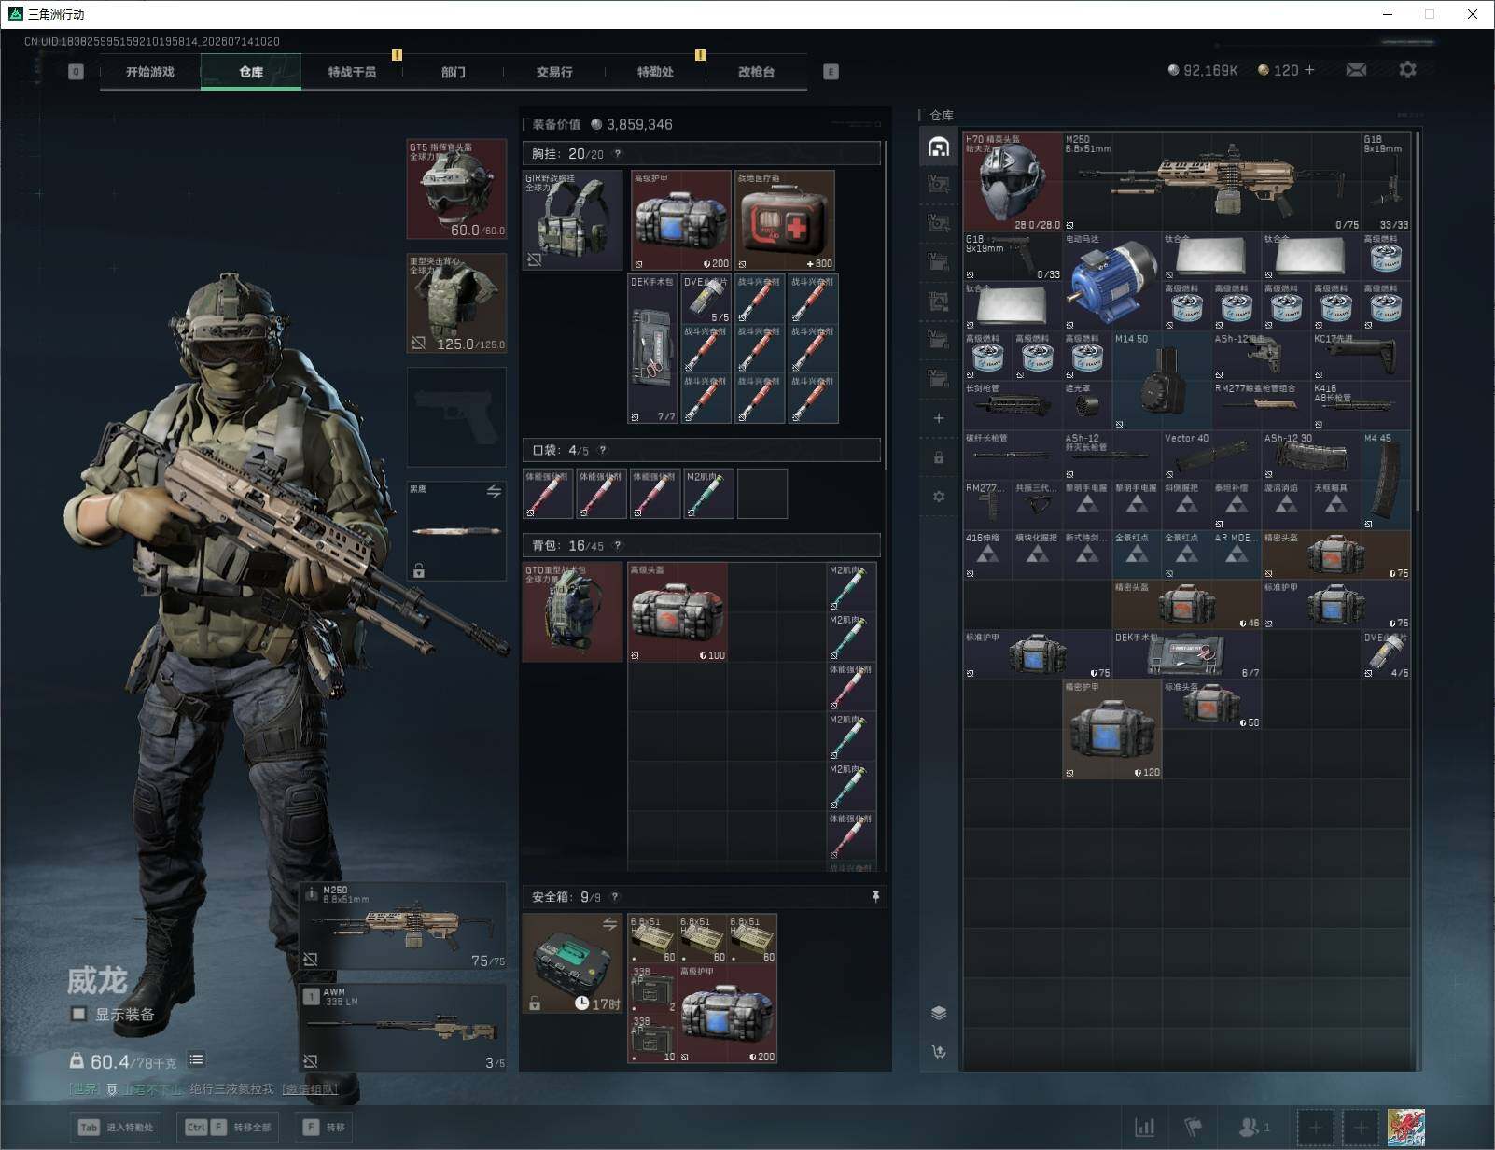The height and width of the screenshot is (1150, 1495).
Task: Click the 转移全部 button
Action: click(228, 1128)
